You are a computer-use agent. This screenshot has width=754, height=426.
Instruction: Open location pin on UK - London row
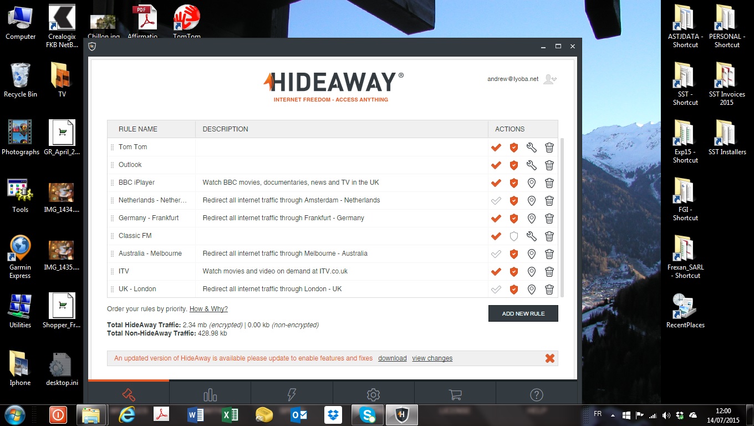click(531, 290)
